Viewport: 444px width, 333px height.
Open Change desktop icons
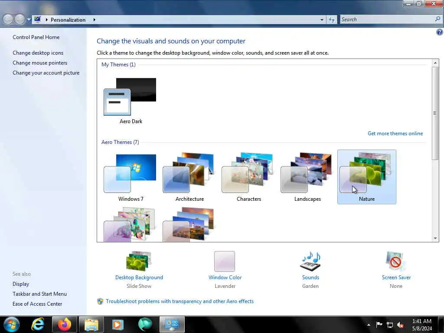pos(38,52)
